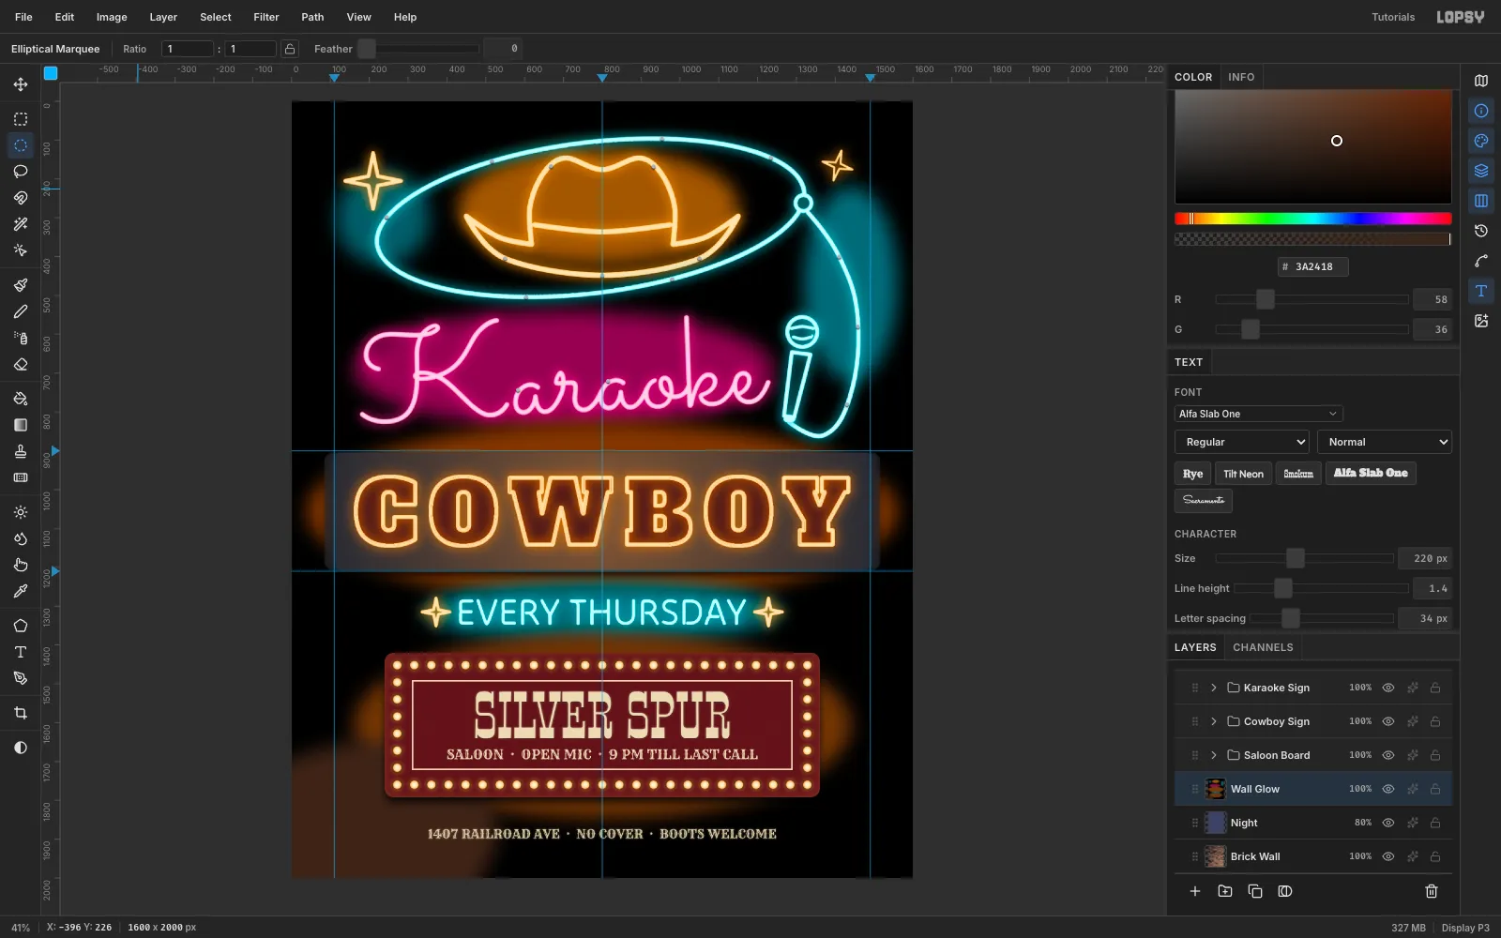1501x938 pixels.
Task: Choose the Tilt Neon font preset
Action: [1243, 474]
